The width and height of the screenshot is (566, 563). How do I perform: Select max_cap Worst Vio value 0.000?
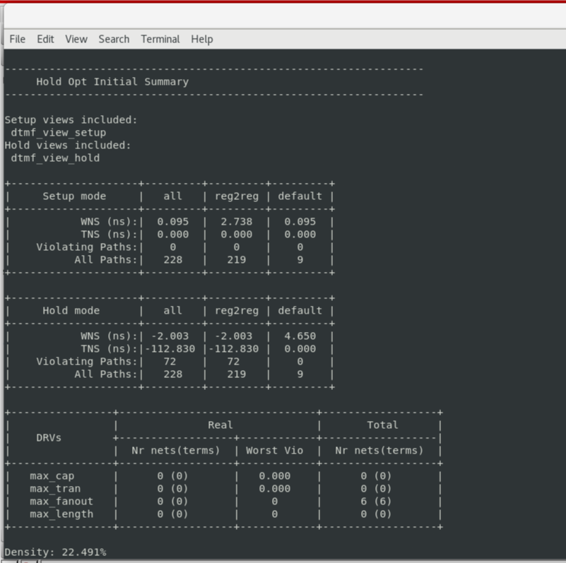pyautogui.click(x=275, y=476)
